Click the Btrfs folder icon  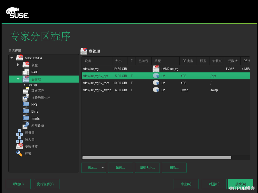point(26,111)
